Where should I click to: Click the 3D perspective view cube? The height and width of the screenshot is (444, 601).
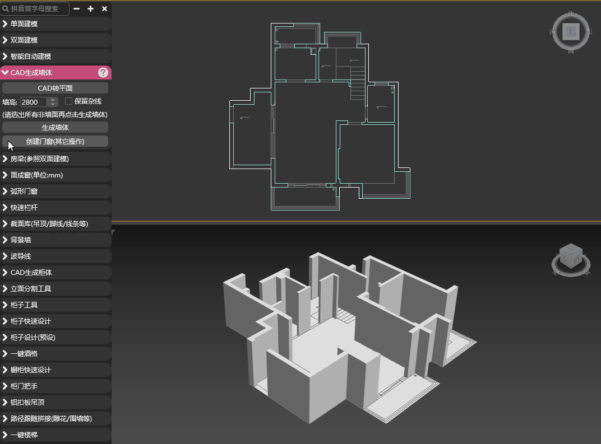point(570,257)
